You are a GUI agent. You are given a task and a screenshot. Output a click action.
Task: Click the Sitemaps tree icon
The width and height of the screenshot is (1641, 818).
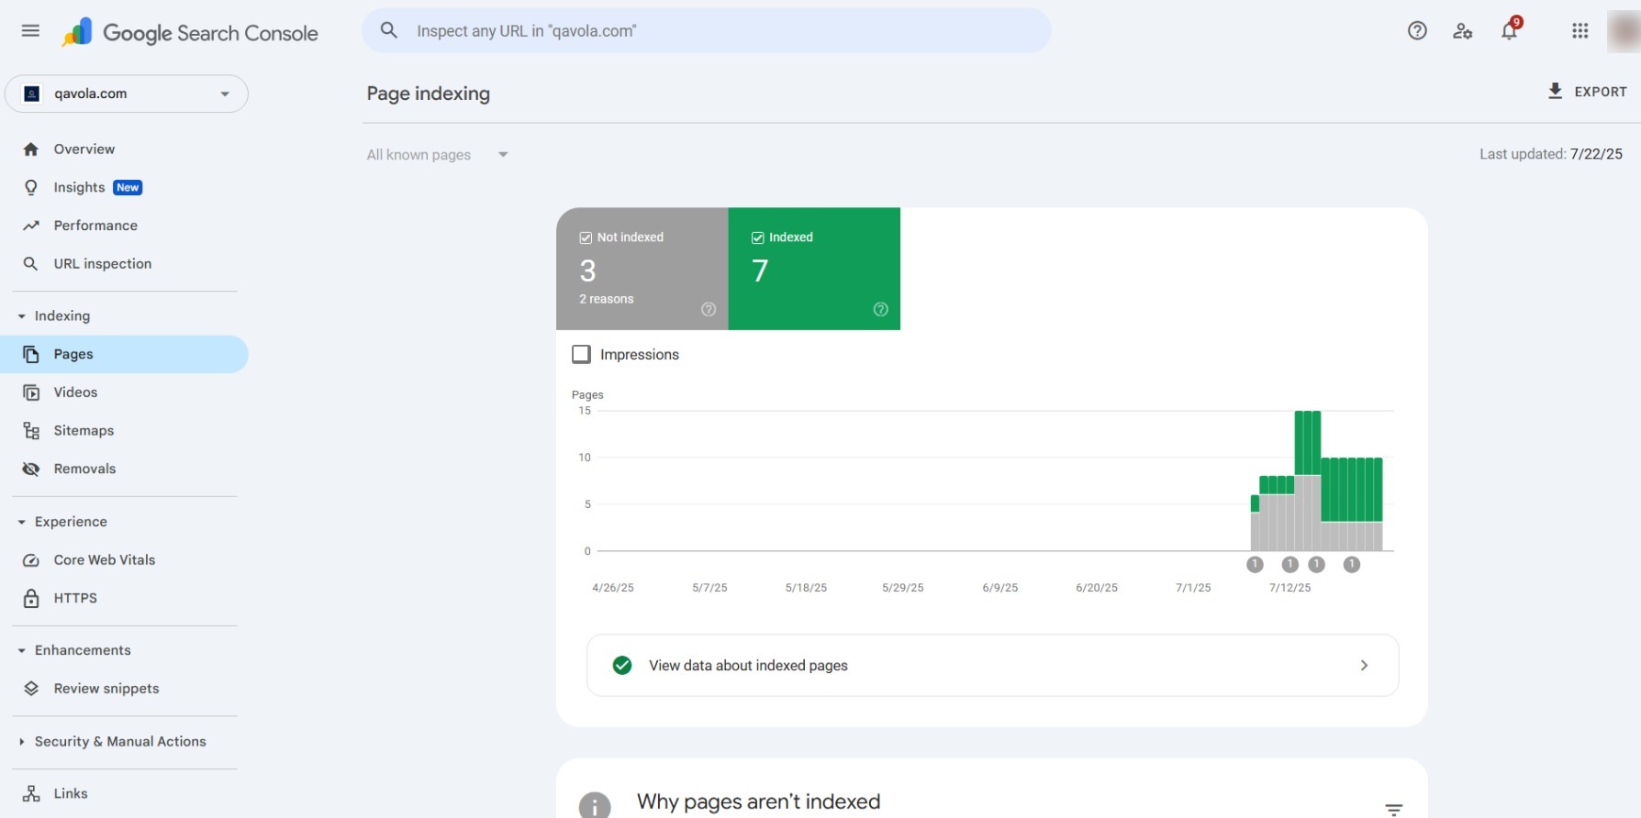point(31,431)
